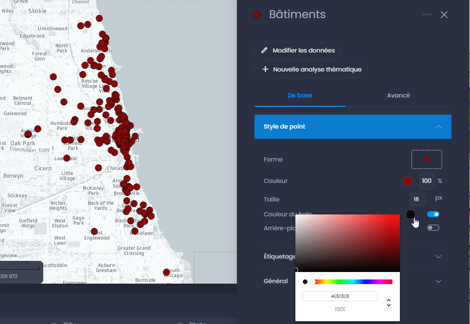Image resolution: width=470 pixels, height=324 pixels.
Task: Switch to the De base tab
Action: 300,95
